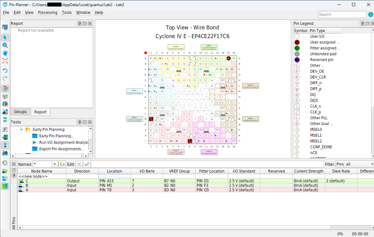Toggle the package chip view icon
Viewport: 374px width, 237px height.
click(x=5, y=89)
